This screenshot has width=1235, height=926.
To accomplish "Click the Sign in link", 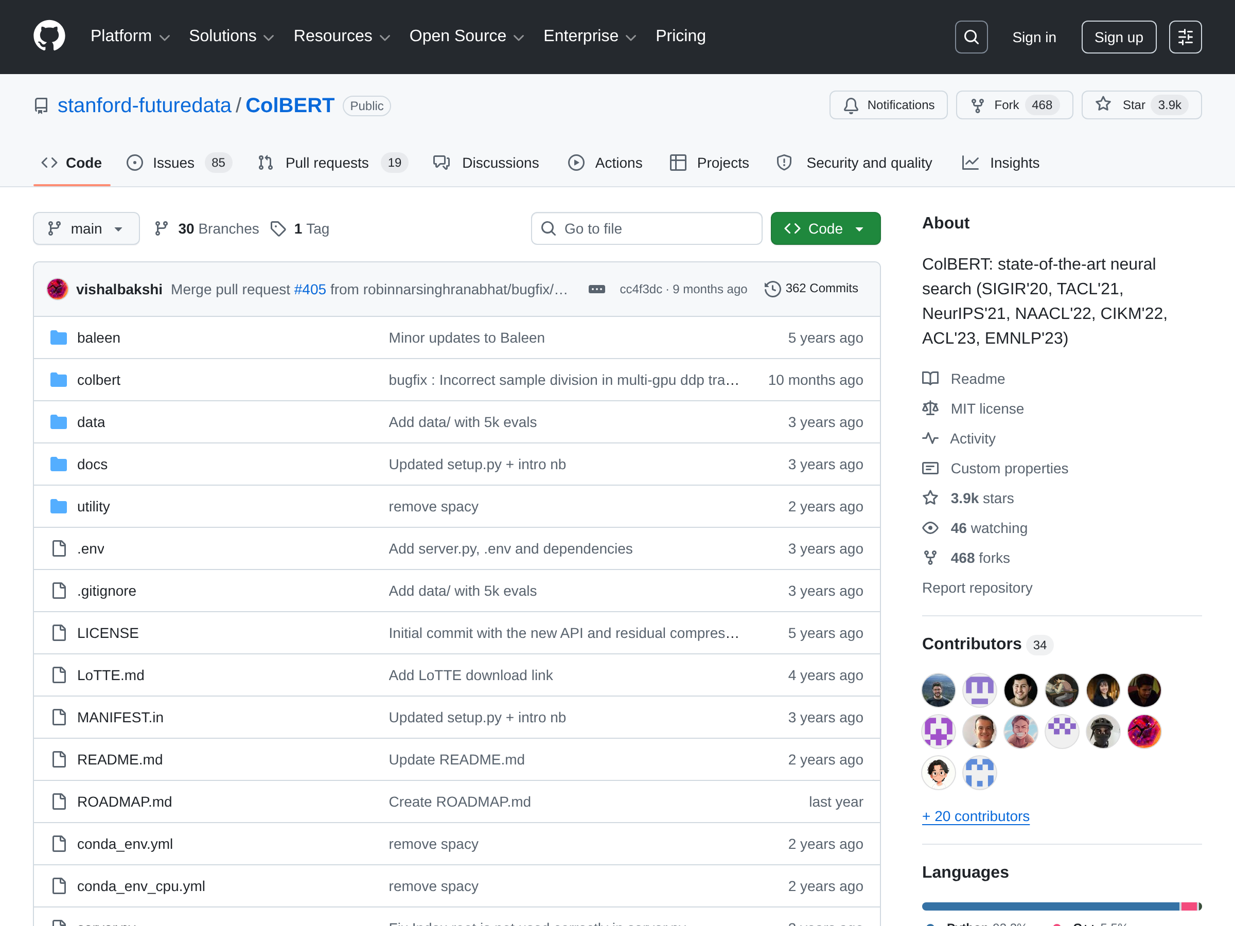I will click(x=1034, y=37).
